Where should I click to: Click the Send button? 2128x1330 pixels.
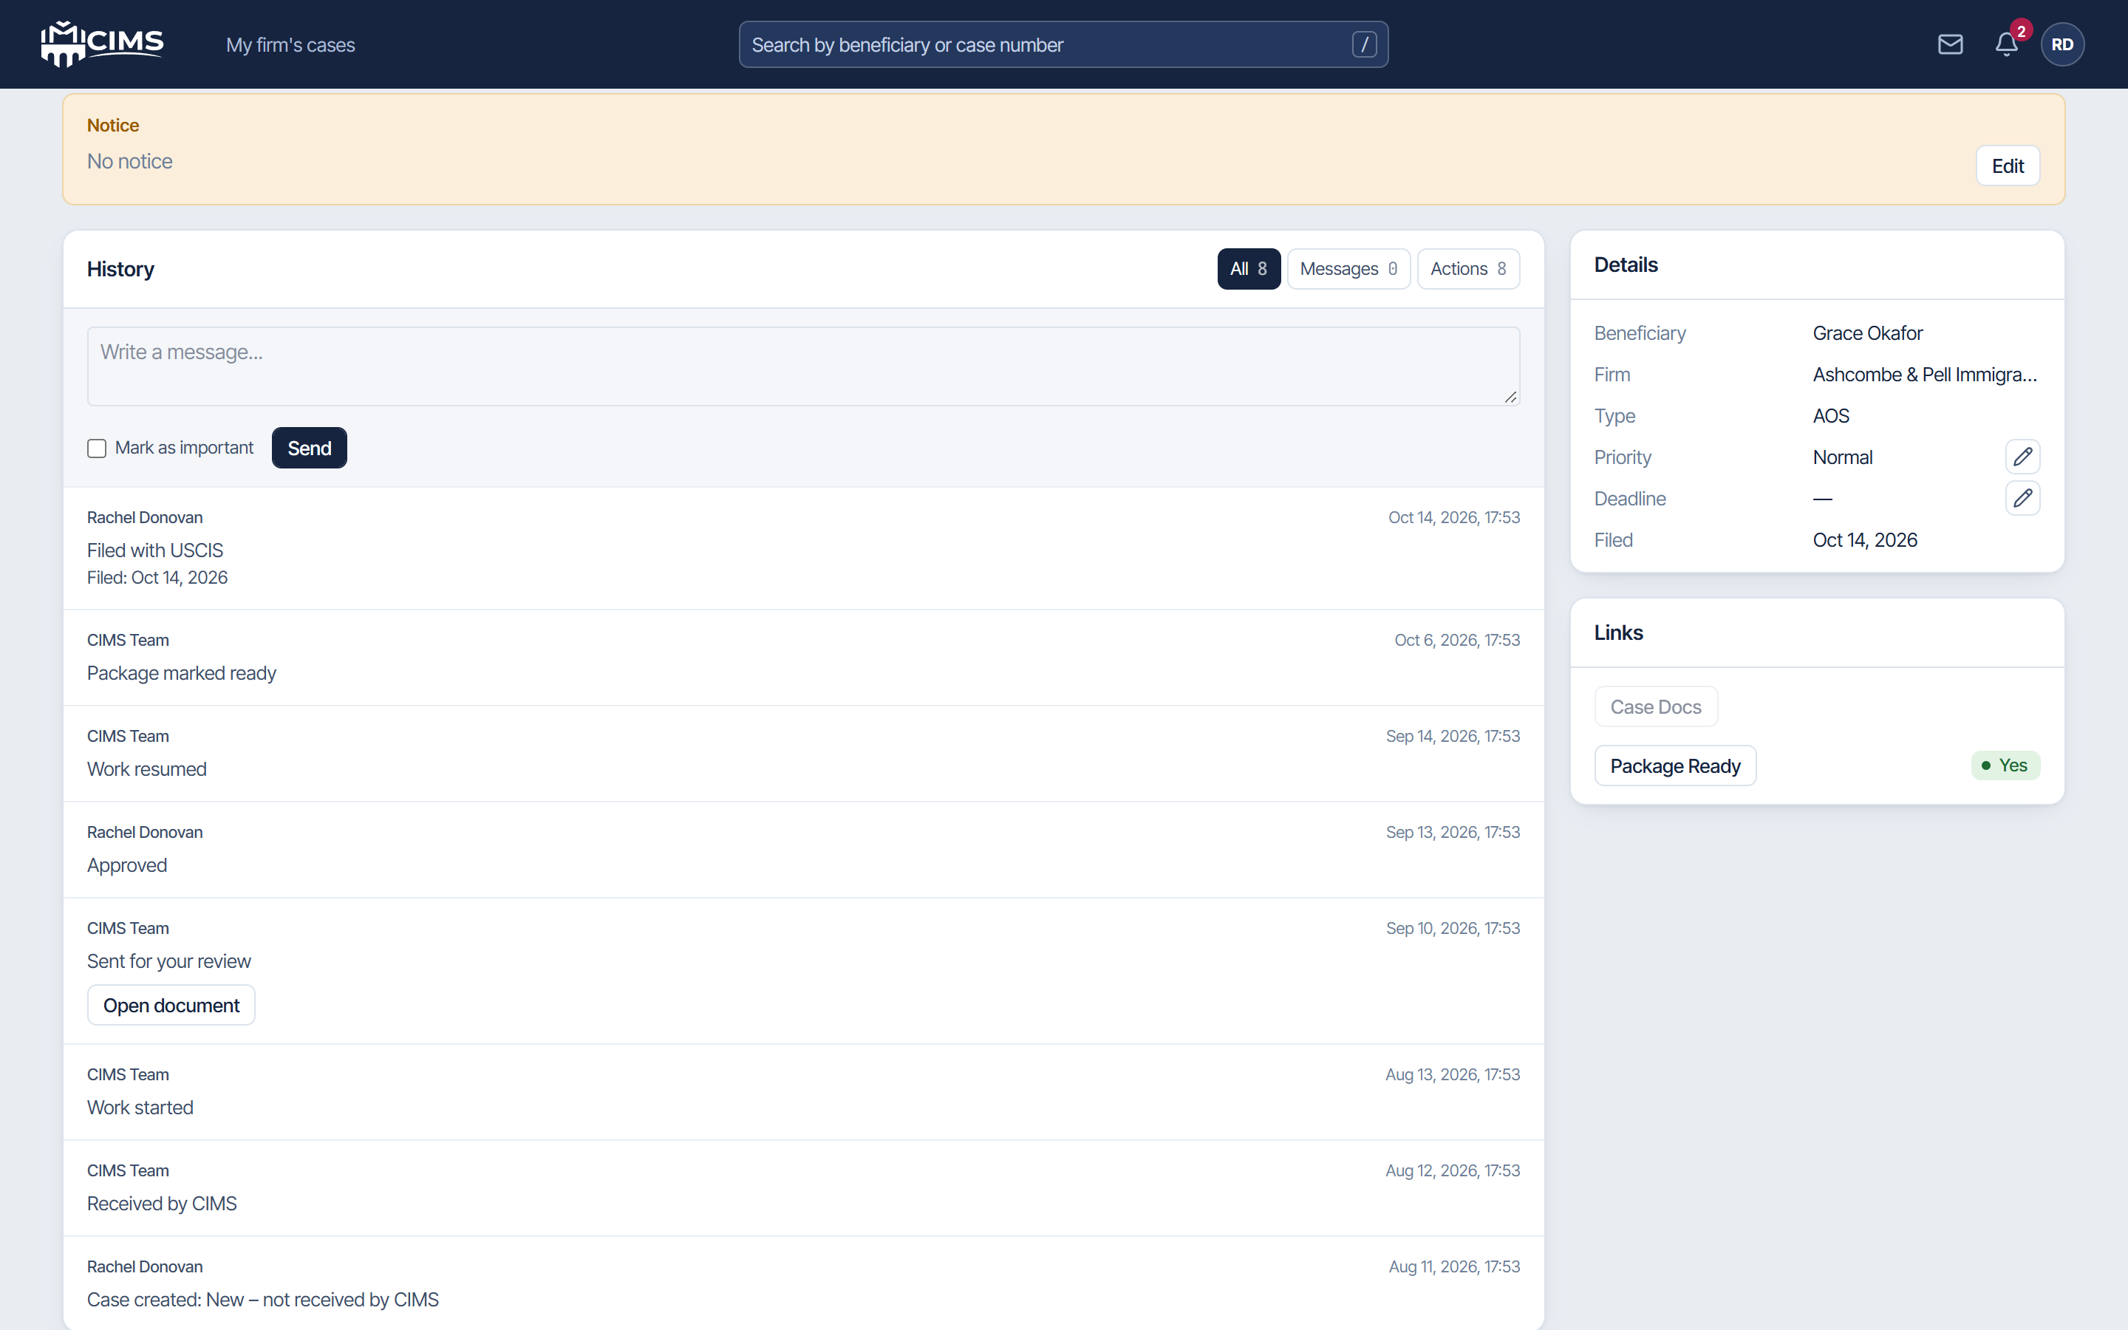coord(310,448)
